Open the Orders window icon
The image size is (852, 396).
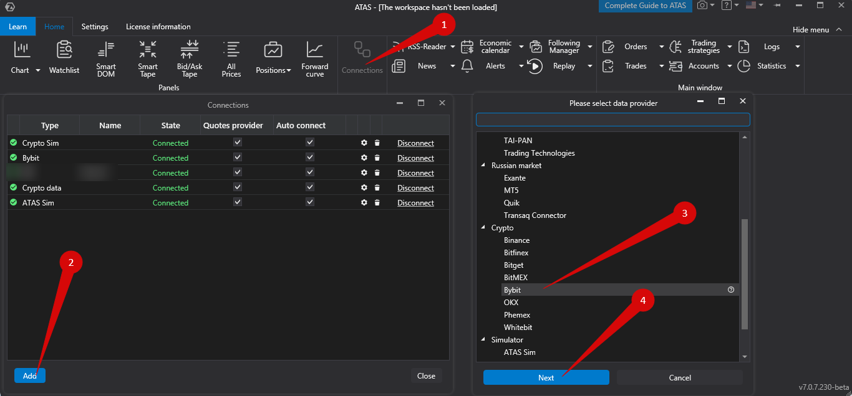(608, 47)
